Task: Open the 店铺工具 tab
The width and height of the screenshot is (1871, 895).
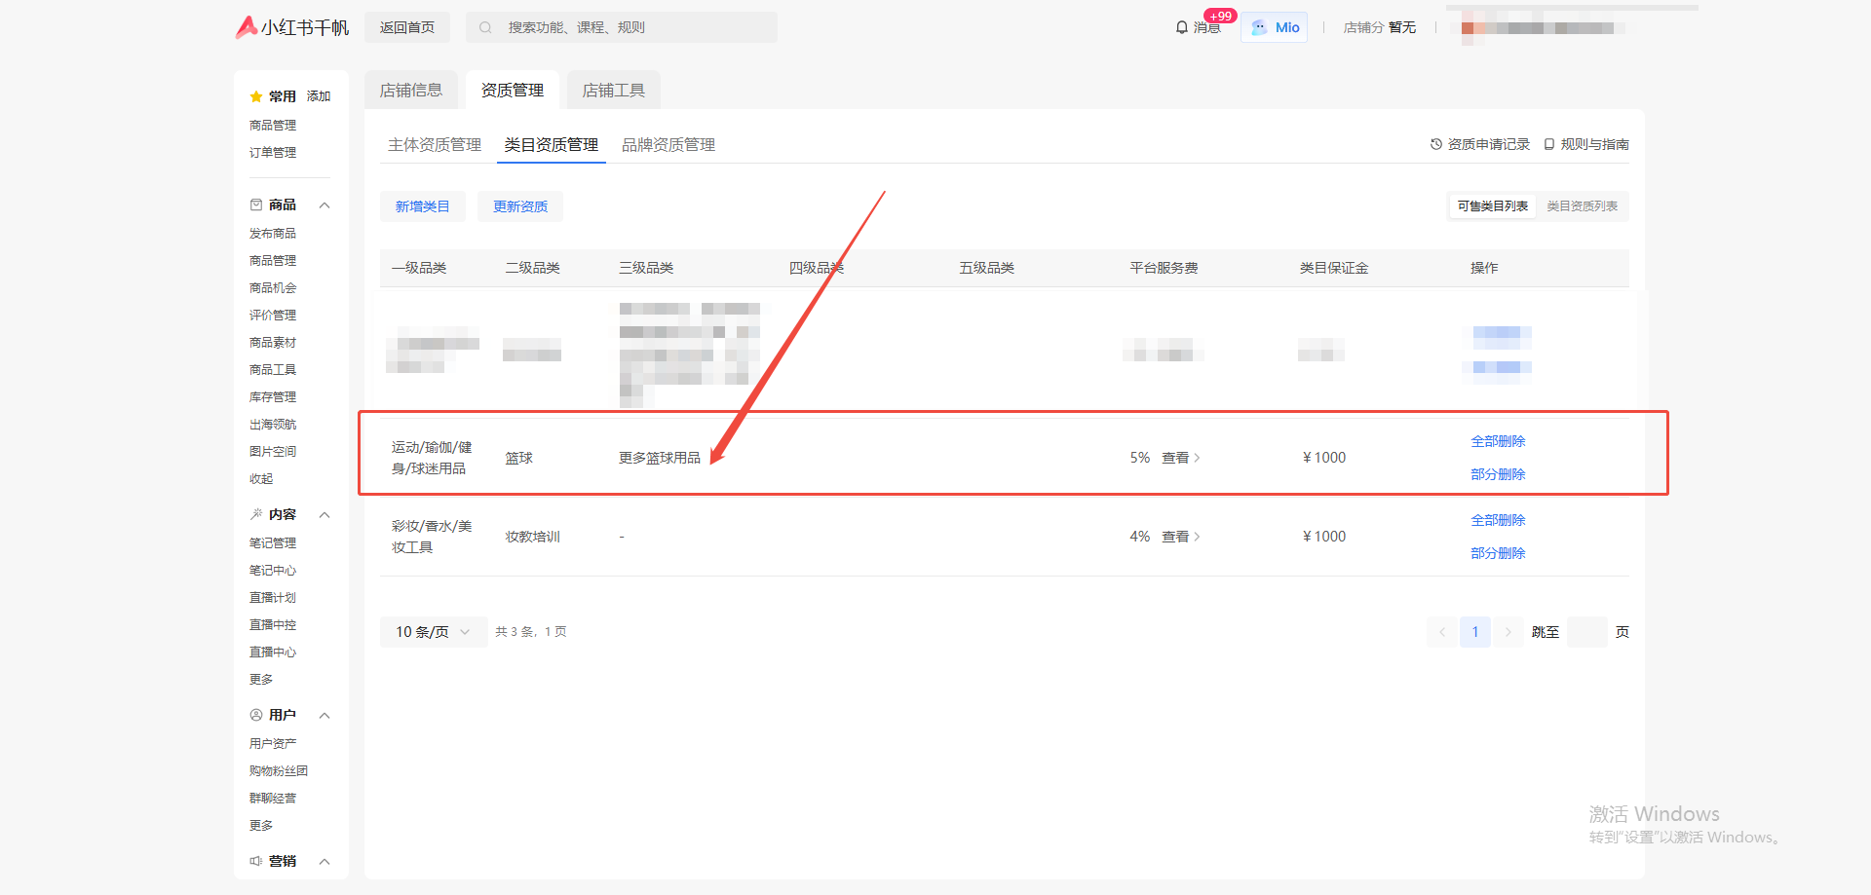Action: [614, 91]
